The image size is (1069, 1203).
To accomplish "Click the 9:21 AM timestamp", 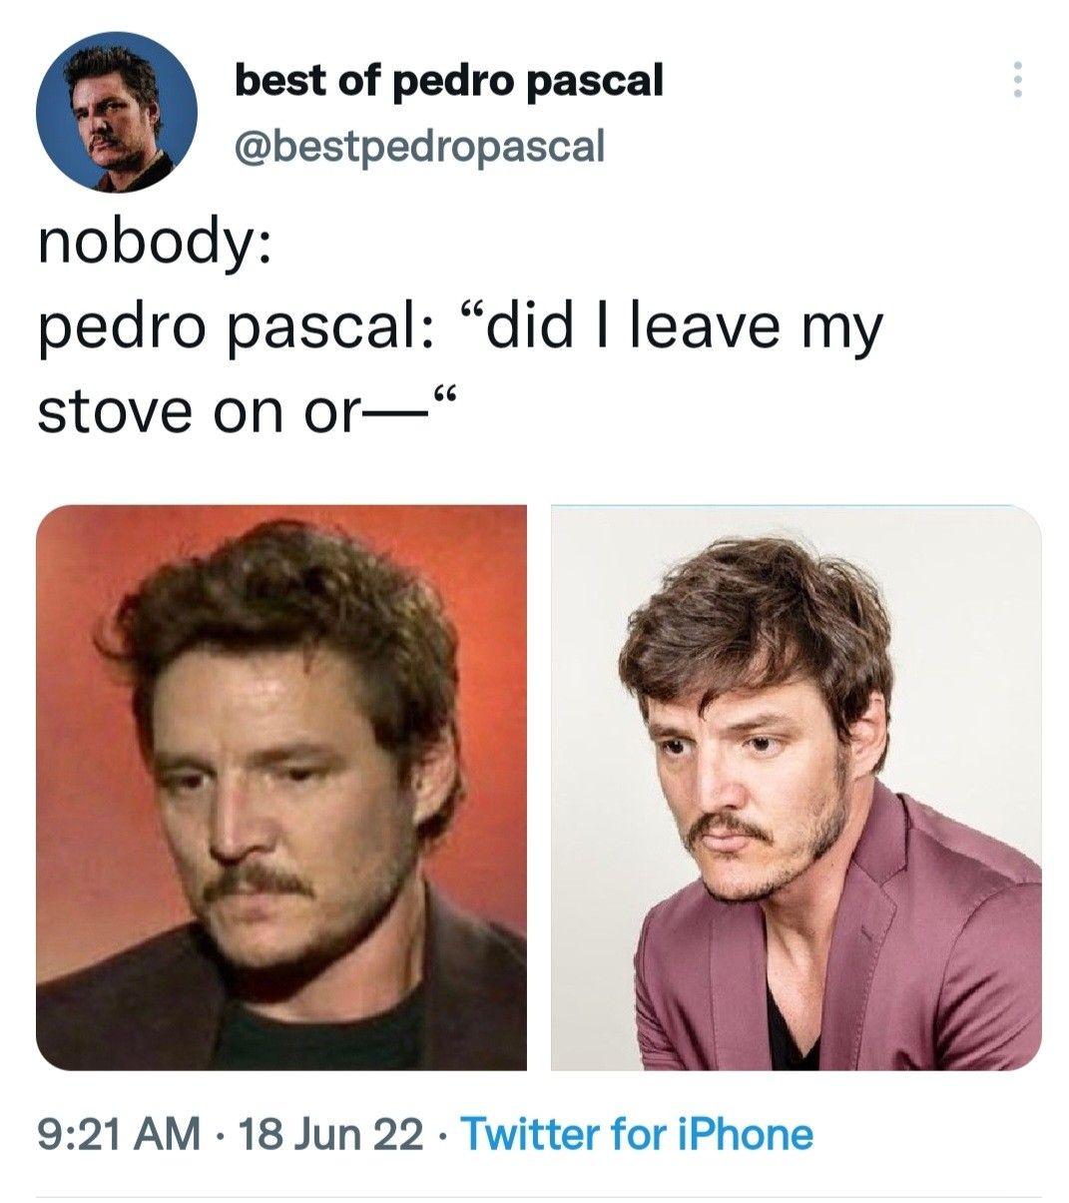I will (x=117, y=1134).
